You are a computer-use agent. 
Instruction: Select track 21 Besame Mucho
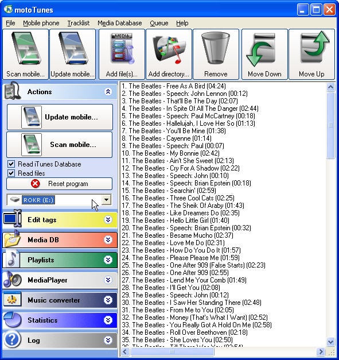point(177,235)
